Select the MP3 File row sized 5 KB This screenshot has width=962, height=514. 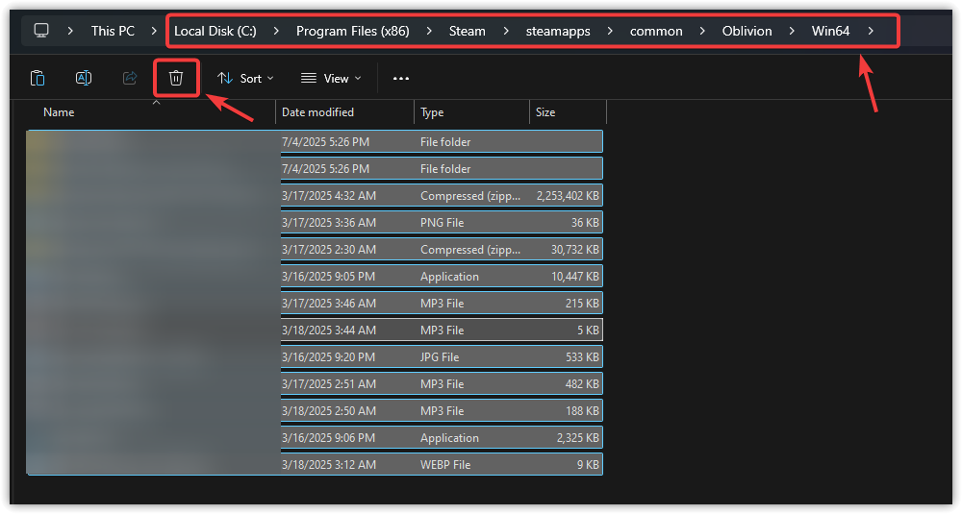315,330
